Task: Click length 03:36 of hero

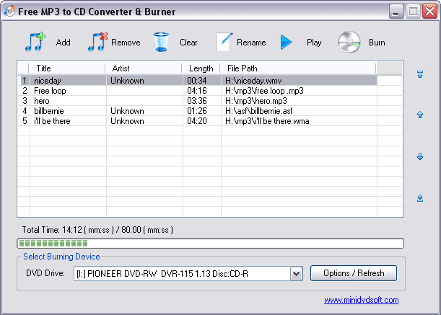Action: (197, 101)
